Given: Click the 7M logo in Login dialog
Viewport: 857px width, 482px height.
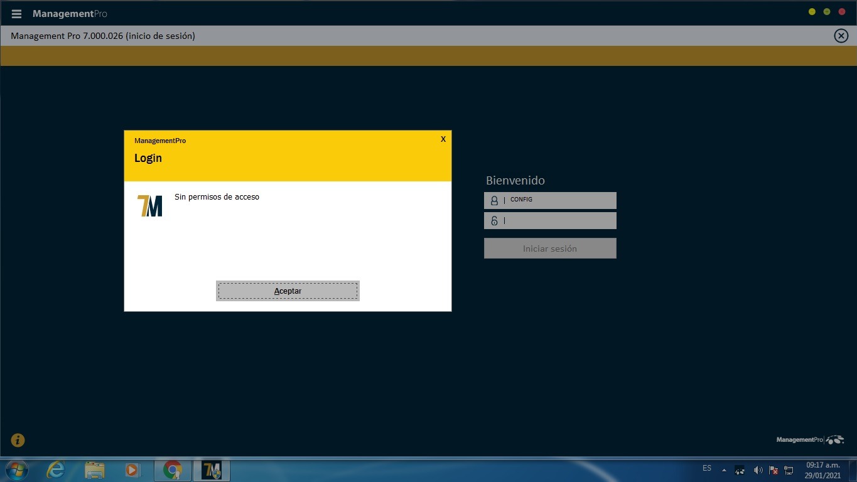Looking at the screenshot, I should (x=149, y=206).
